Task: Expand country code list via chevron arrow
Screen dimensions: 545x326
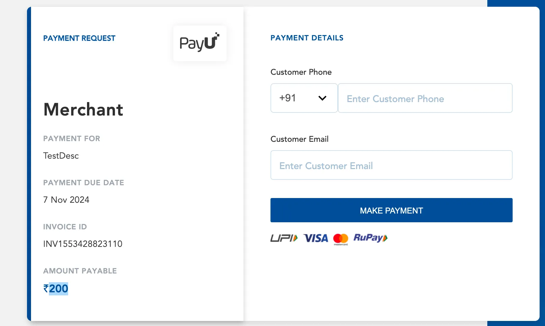Action: 322,98
